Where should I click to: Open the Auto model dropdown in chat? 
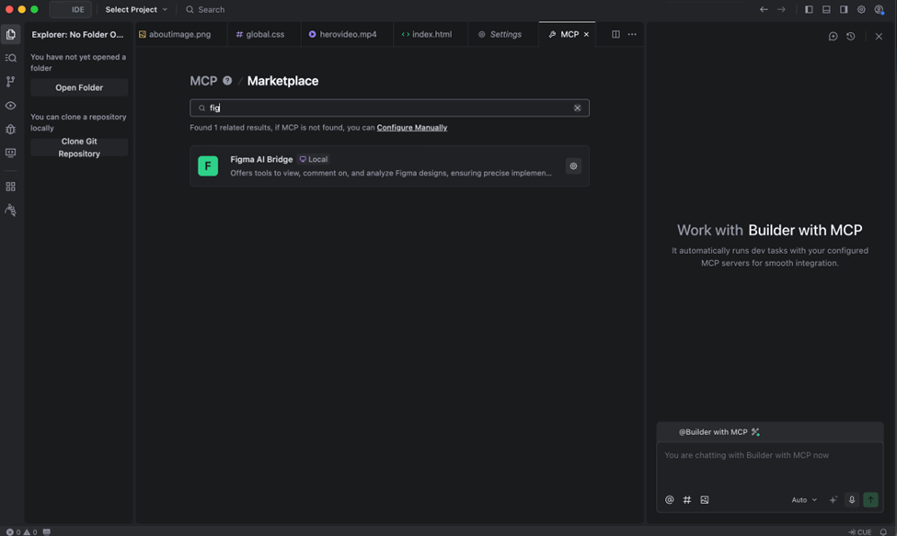pyautogui.click(x=804, y=500)
